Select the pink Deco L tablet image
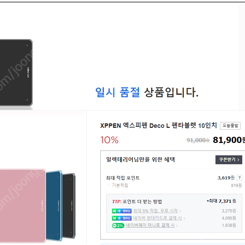This screenshot has width=245, height=245. 23,206
